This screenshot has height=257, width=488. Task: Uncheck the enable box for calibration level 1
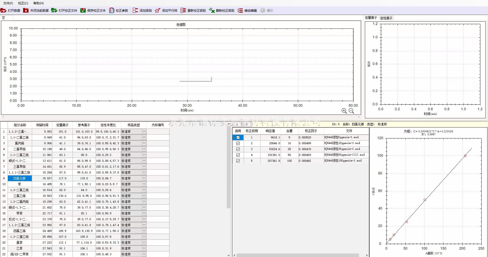click(238, 137)
